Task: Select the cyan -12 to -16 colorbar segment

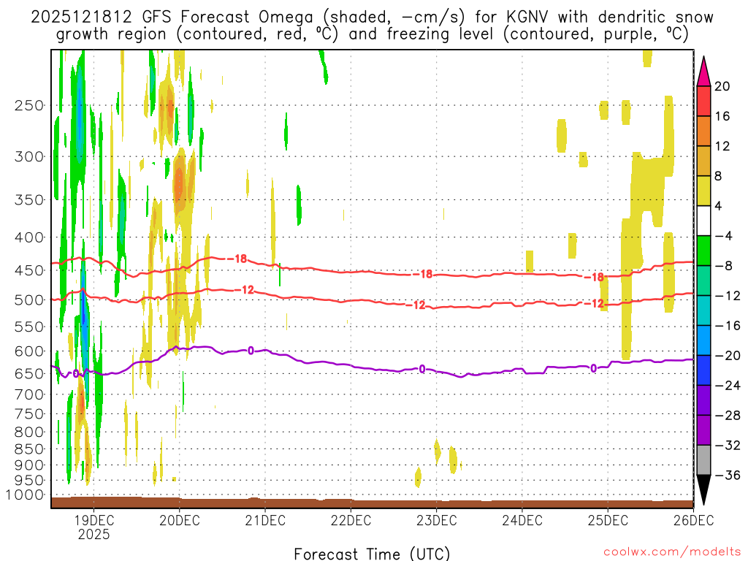Action: (703, 310)
